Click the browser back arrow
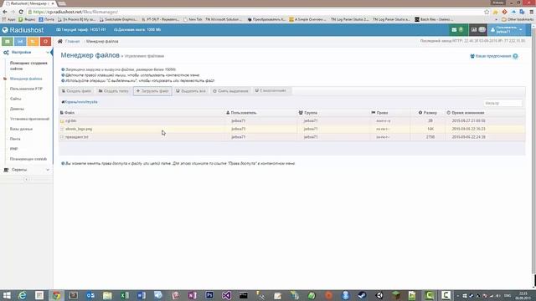Image resolution: width=536 pixels, height=301 pixels. click(5, 12)
